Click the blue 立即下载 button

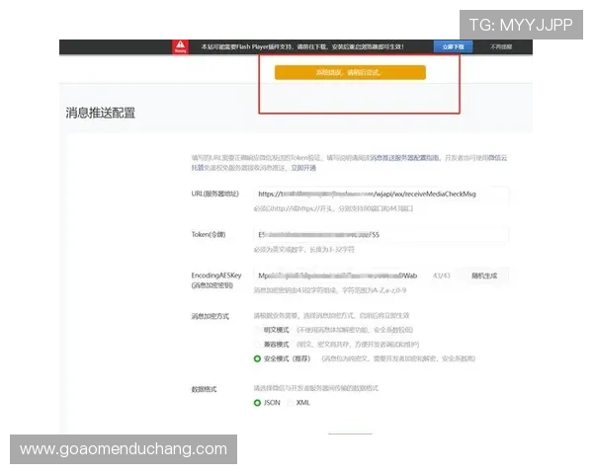453,46
